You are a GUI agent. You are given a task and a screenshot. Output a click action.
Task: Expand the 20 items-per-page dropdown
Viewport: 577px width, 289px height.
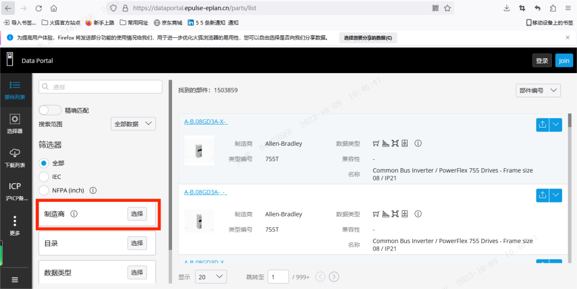point(210,277)
